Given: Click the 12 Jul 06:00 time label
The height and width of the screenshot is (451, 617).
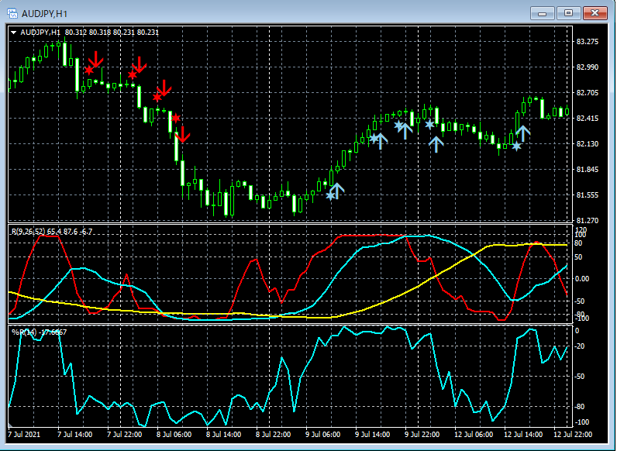Looking at the screenshot, I should pos(474,435).
